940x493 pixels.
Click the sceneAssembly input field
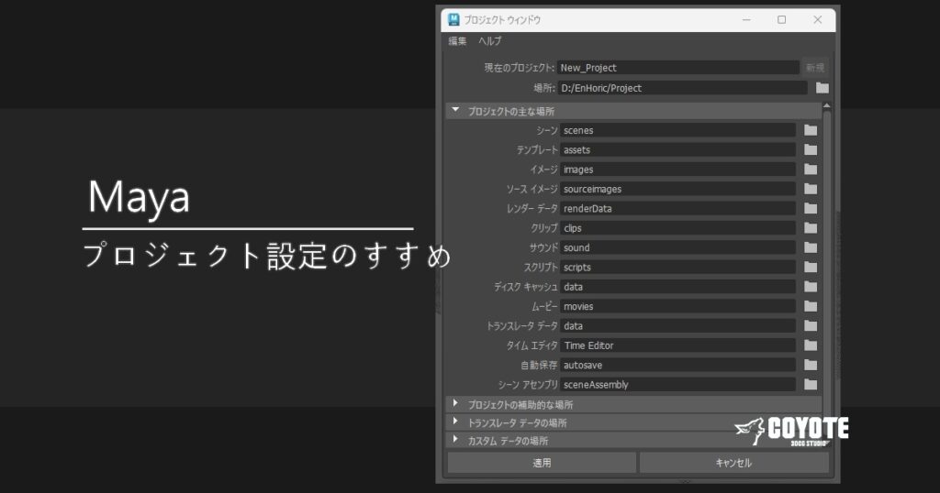click(678, 385)
